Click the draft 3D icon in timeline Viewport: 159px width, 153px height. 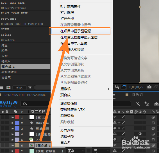[147, 104]
